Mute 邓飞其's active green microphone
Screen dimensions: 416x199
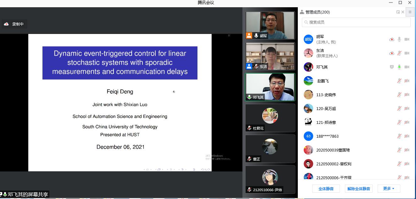coord(399,67)
